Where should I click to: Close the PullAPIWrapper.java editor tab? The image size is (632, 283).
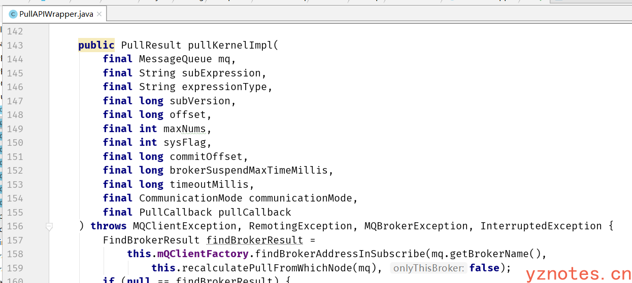click(x=99, y=14)
